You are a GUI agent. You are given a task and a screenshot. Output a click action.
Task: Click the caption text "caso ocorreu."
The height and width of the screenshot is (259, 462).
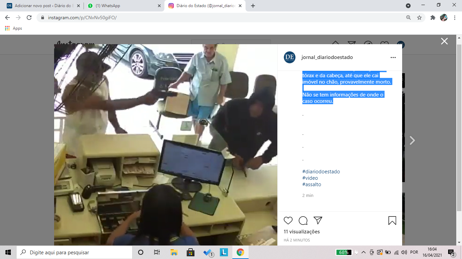coord(318,101)
